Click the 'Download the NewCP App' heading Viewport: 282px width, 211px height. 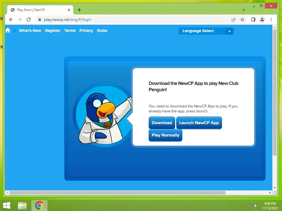tap(194, 86)
